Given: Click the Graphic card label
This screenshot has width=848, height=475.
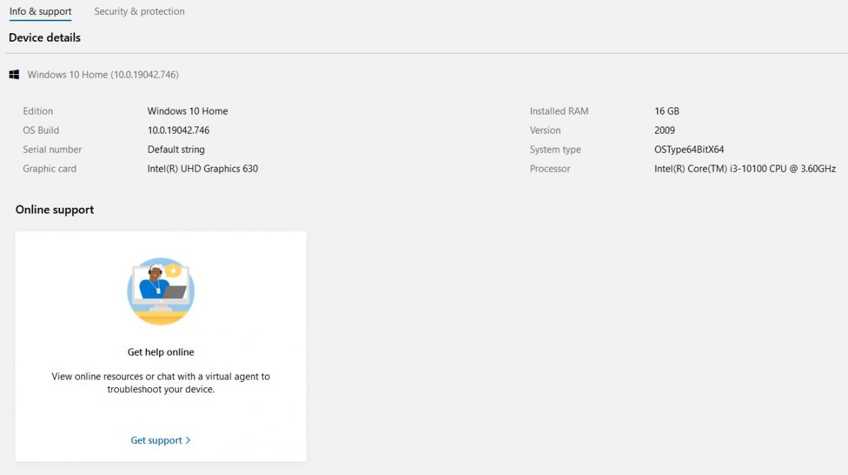Looking at the screenshot, I should tap(49, 168).
